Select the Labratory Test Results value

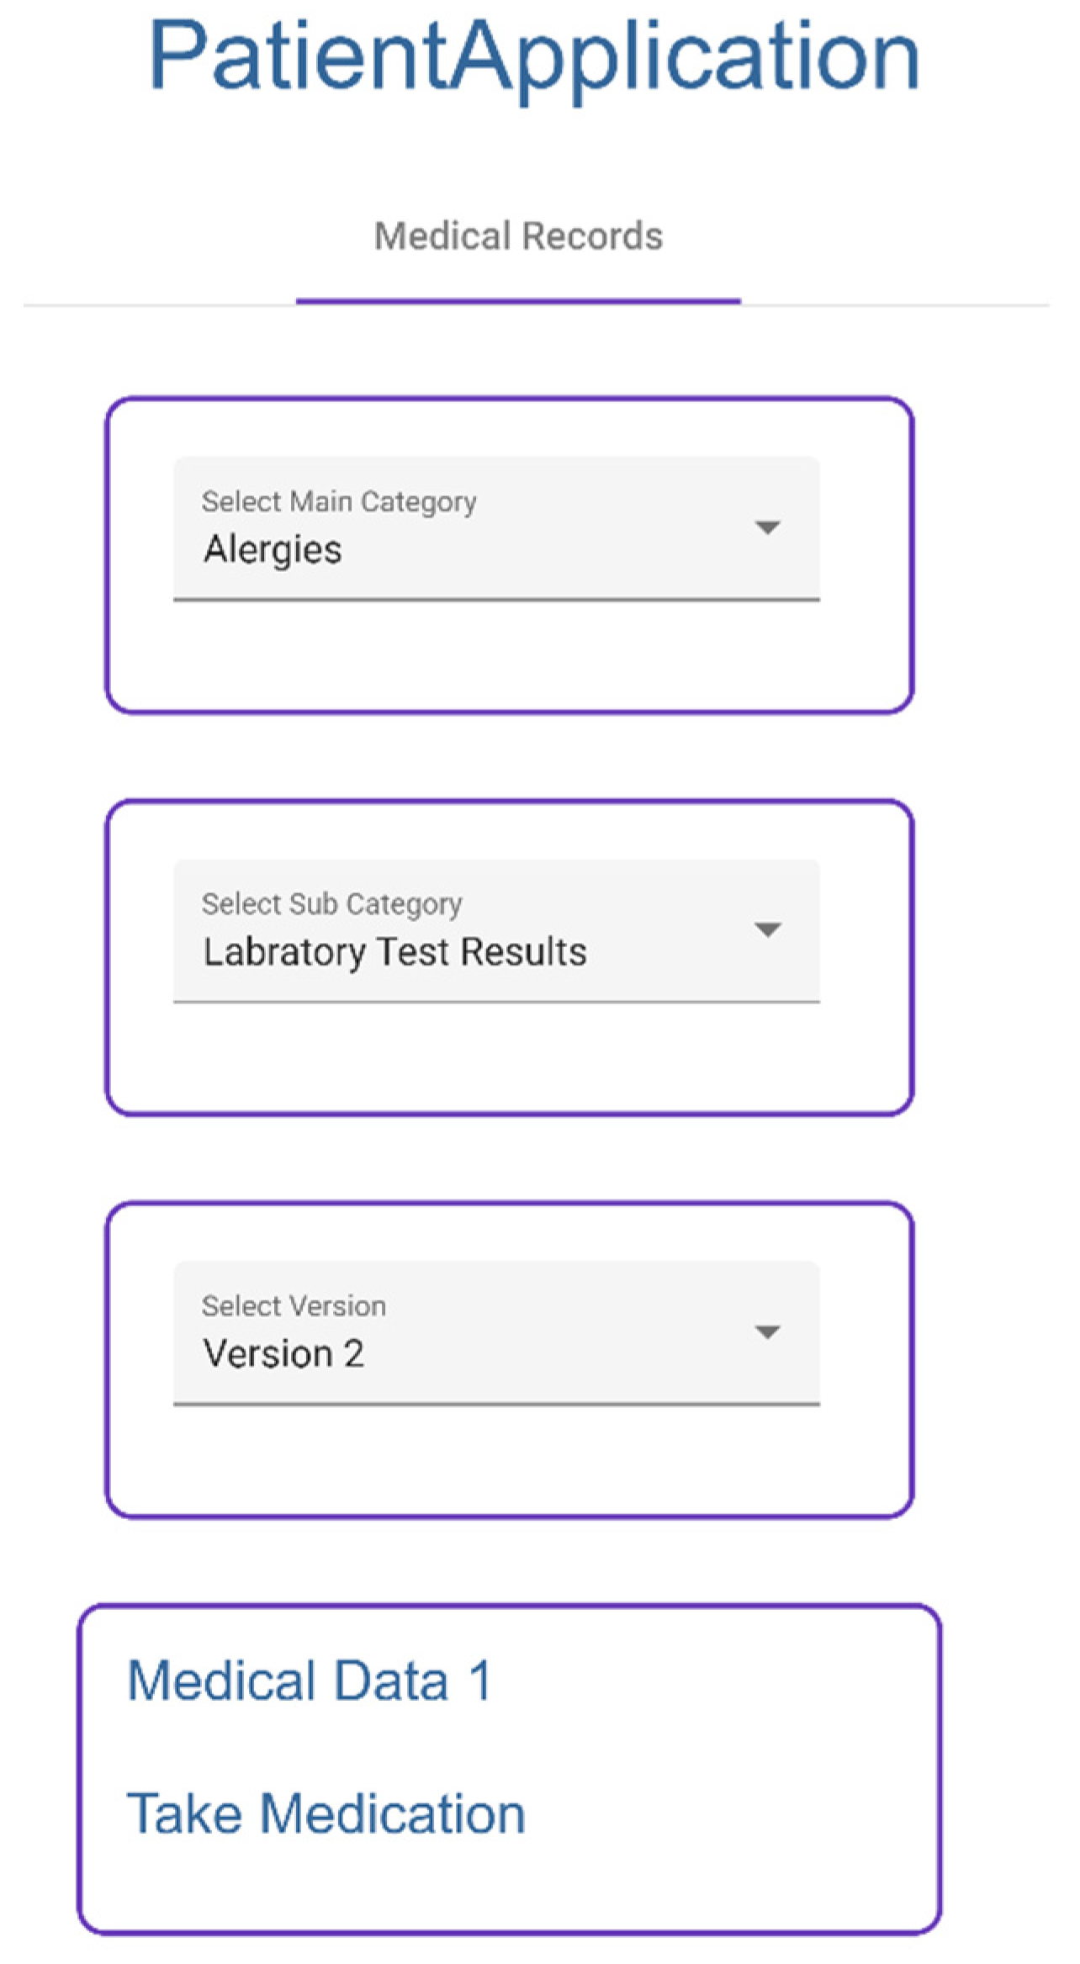[394, 951]
